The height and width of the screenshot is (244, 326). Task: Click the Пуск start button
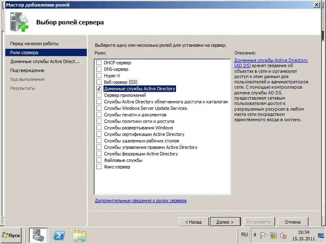(x=11, y=235)
